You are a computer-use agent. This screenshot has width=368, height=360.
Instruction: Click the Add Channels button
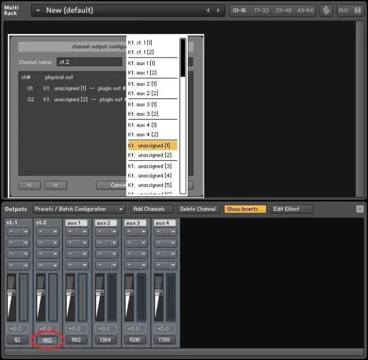pyautogui.click(x=149, y=209)
